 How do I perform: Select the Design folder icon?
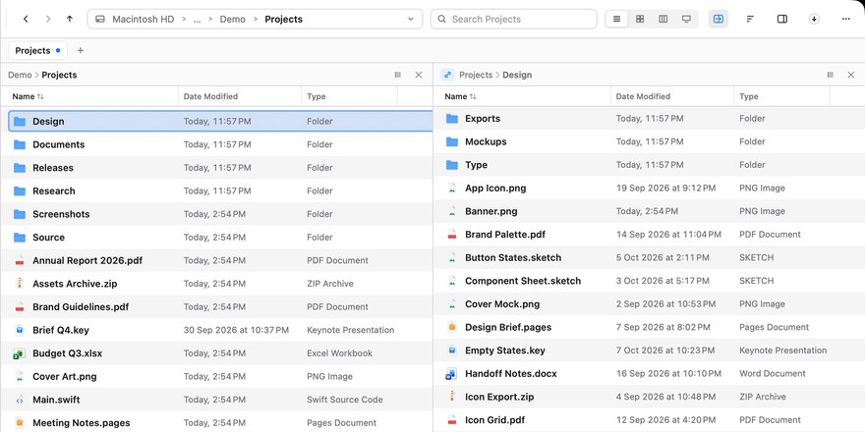coord(20,121)
